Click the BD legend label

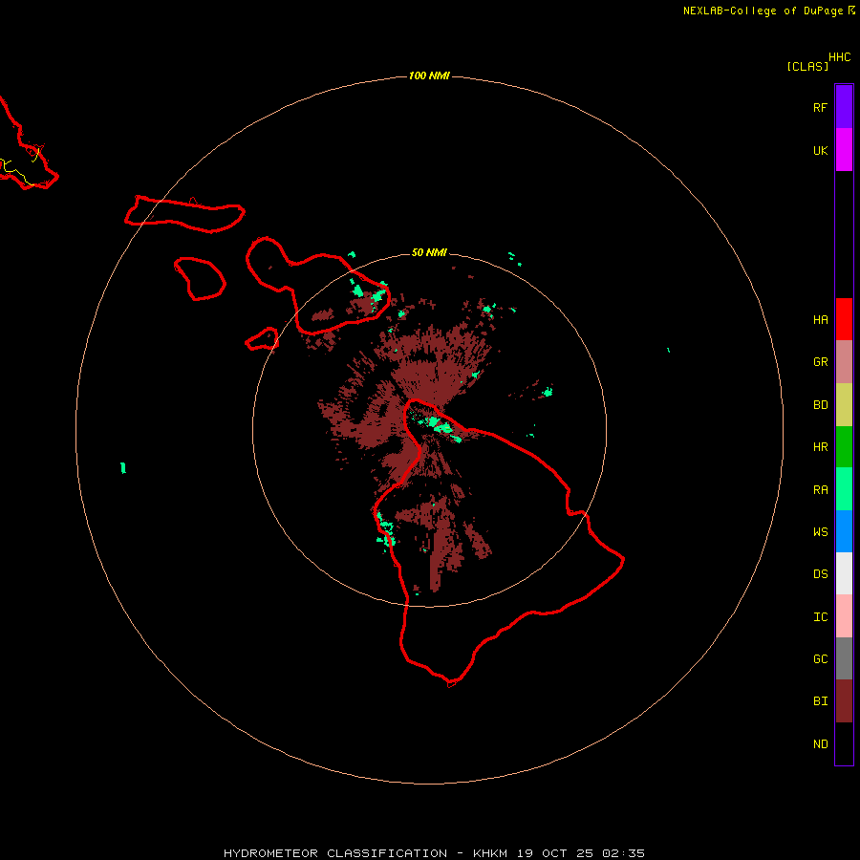[820, 405]
